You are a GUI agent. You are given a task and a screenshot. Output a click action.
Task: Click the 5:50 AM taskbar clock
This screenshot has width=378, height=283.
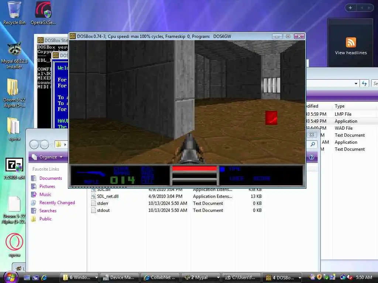[364, 277]
